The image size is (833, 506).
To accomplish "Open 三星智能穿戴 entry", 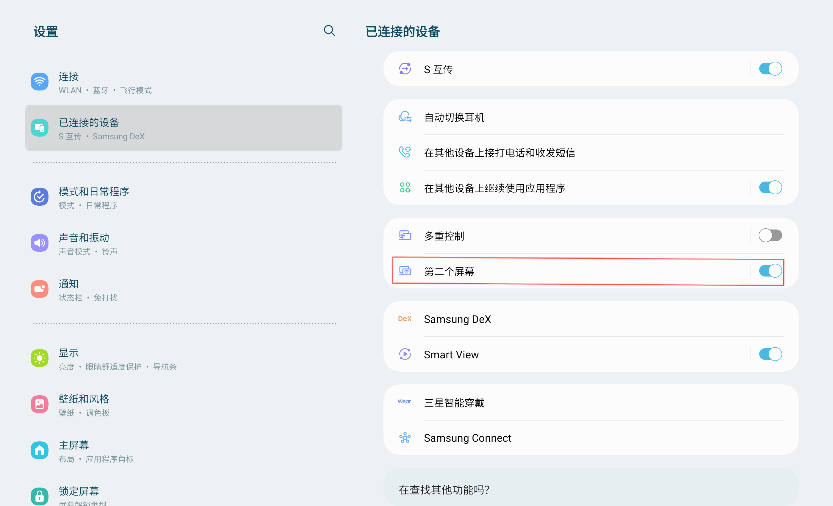I will click(454, 403).
